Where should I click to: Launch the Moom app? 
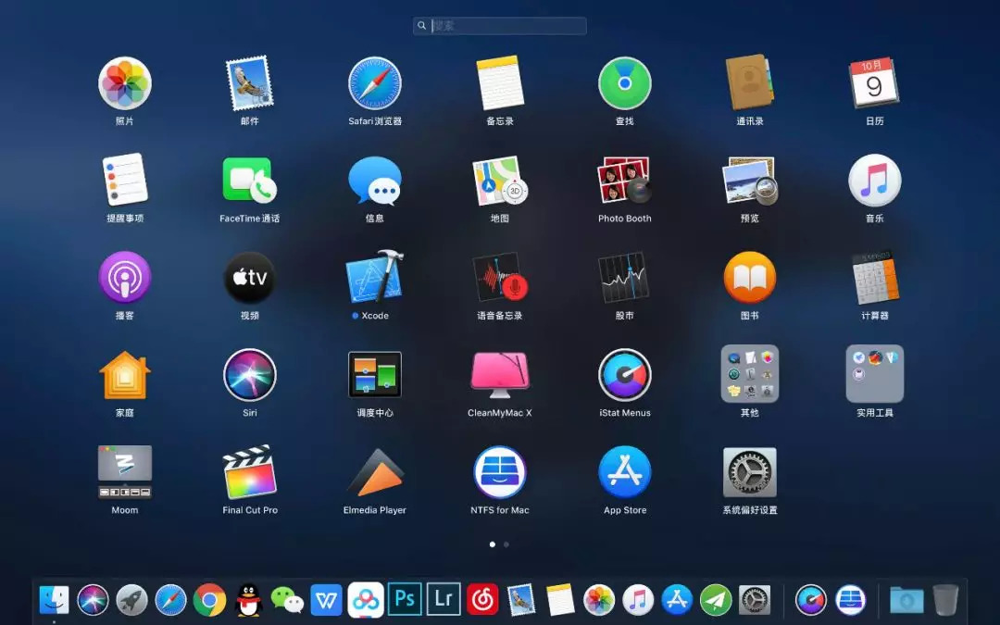point(125,472)
